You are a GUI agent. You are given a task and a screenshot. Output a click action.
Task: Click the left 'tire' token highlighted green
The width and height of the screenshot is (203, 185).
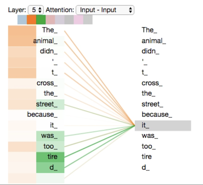[x=50, y=157]
